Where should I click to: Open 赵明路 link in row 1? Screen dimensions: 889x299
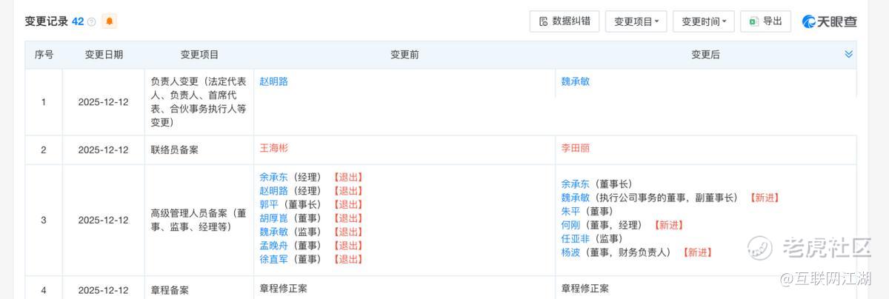(x=273, y=81)
